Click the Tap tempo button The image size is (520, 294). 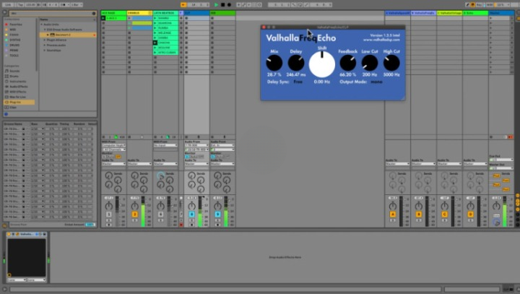point(20,4)
